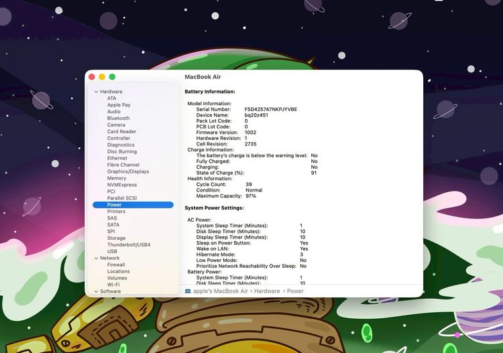Select Card Reader in the sidebar
The image size is (503, 353).
point(121,132)
